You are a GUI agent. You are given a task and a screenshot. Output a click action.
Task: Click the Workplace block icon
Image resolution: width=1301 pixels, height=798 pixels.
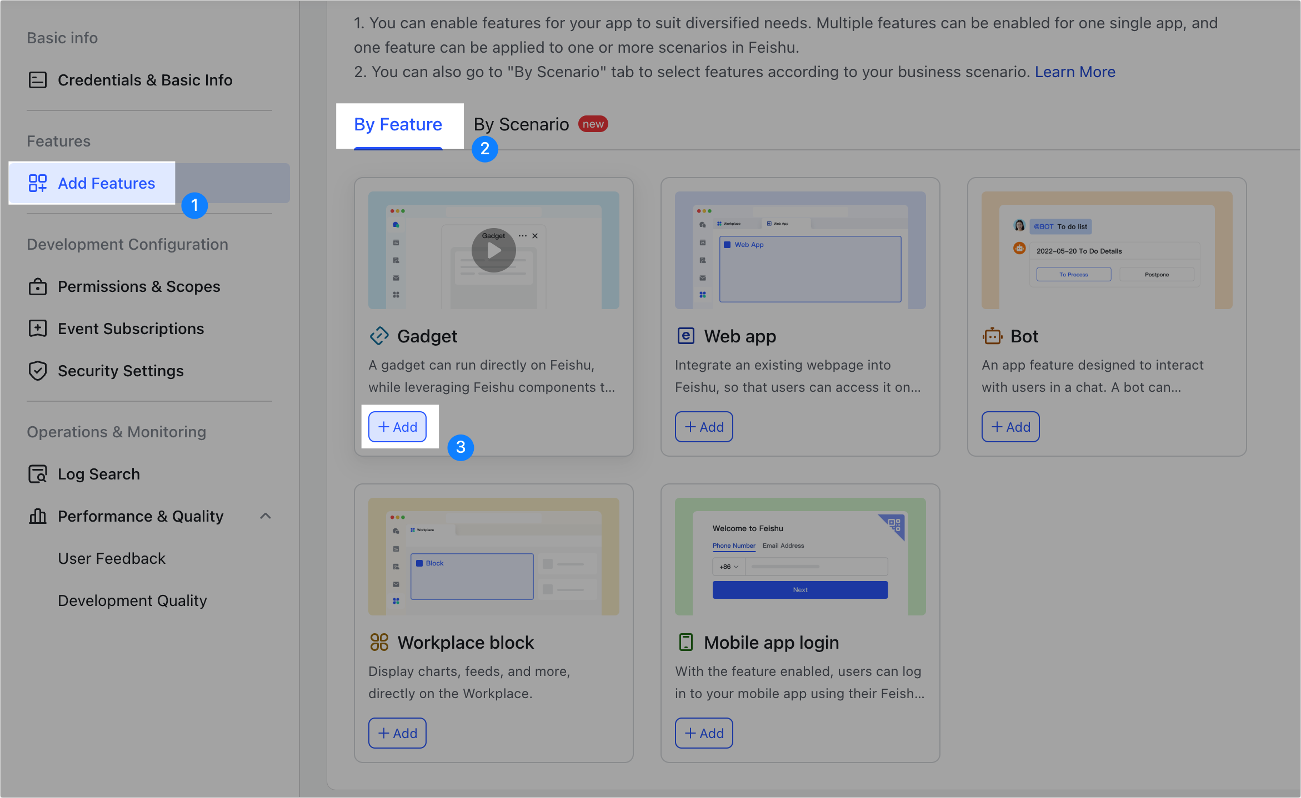(379, 643)
